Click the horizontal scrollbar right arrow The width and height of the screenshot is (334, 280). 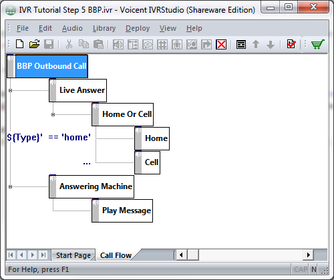tap(309, 255)
